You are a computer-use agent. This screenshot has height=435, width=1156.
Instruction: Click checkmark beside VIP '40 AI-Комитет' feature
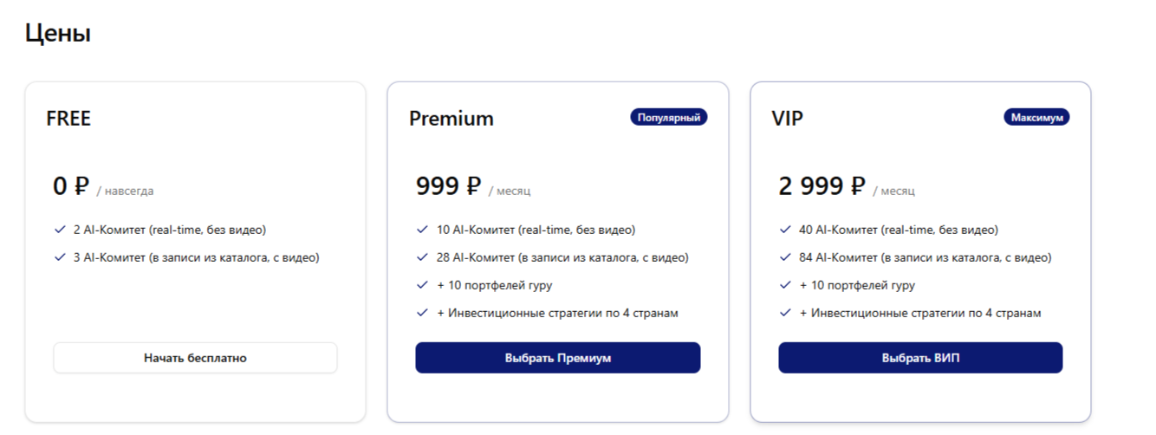coord(785,230)
